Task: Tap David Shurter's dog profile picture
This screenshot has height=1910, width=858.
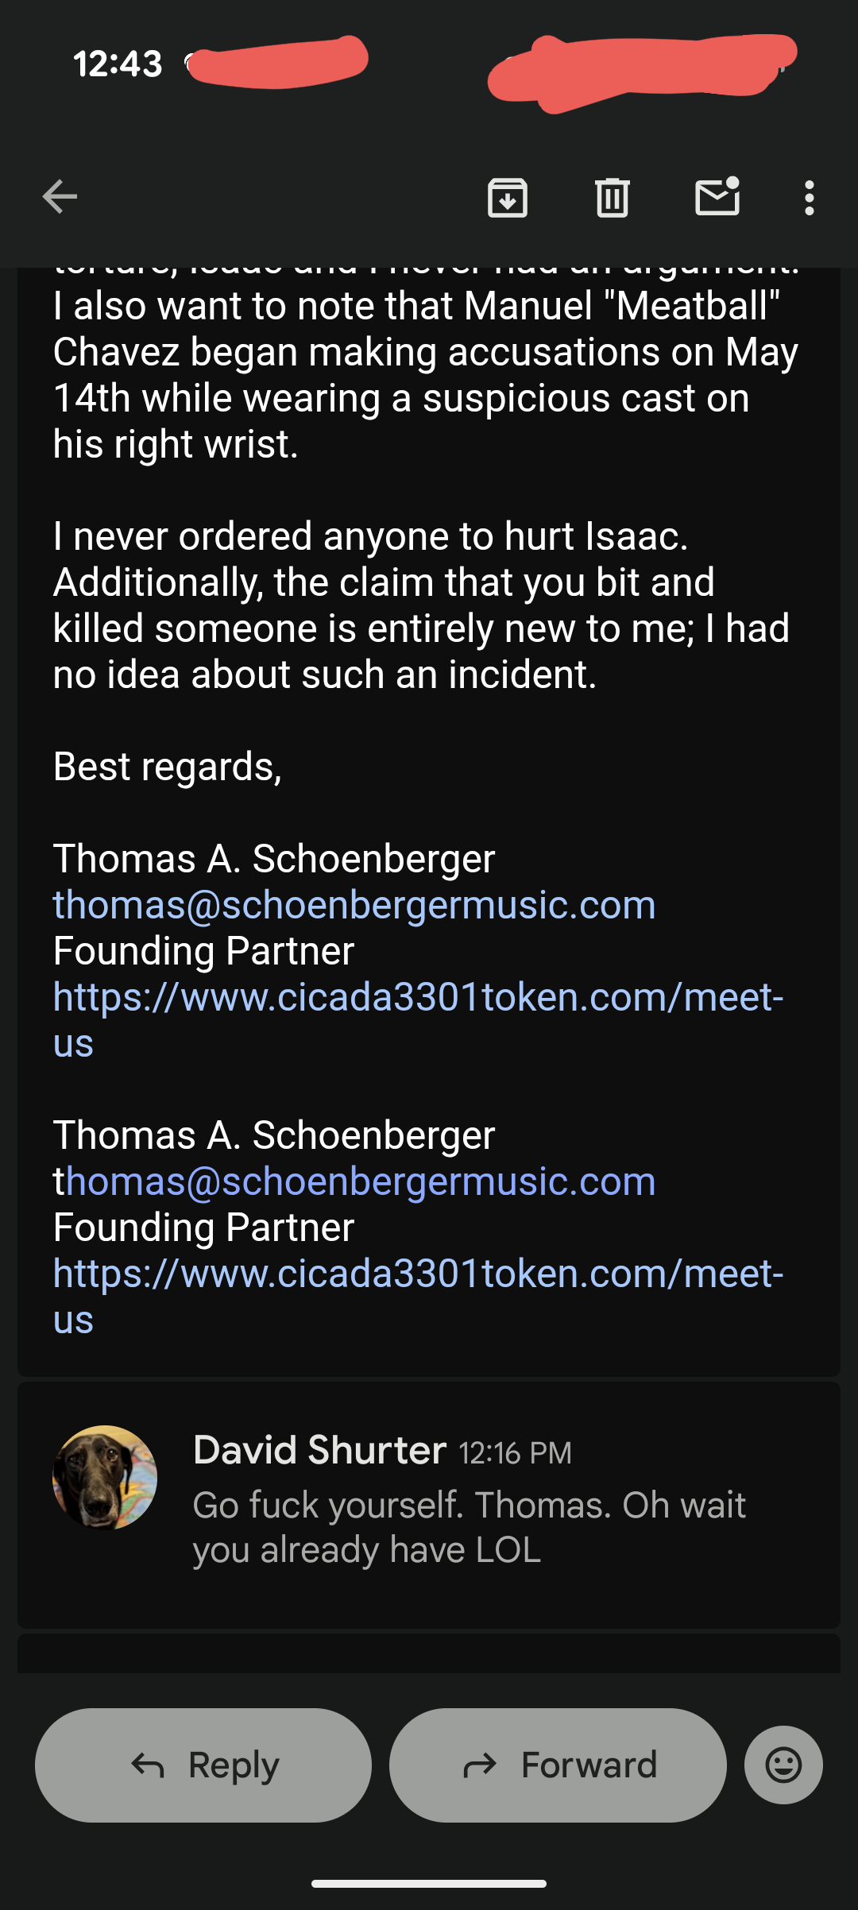Action: [105, 1477]
